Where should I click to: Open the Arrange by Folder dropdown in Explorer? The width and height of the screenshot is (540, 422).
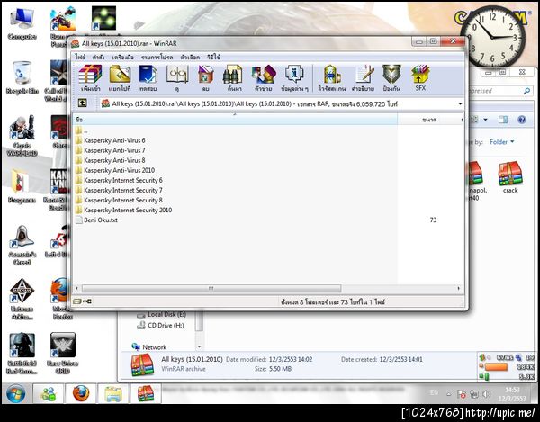click(x=502, y=142)
